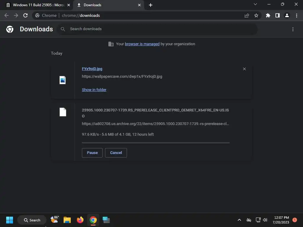Open the browser is managed link
This screenshot has width=303, height=227.
coord(142,44)
